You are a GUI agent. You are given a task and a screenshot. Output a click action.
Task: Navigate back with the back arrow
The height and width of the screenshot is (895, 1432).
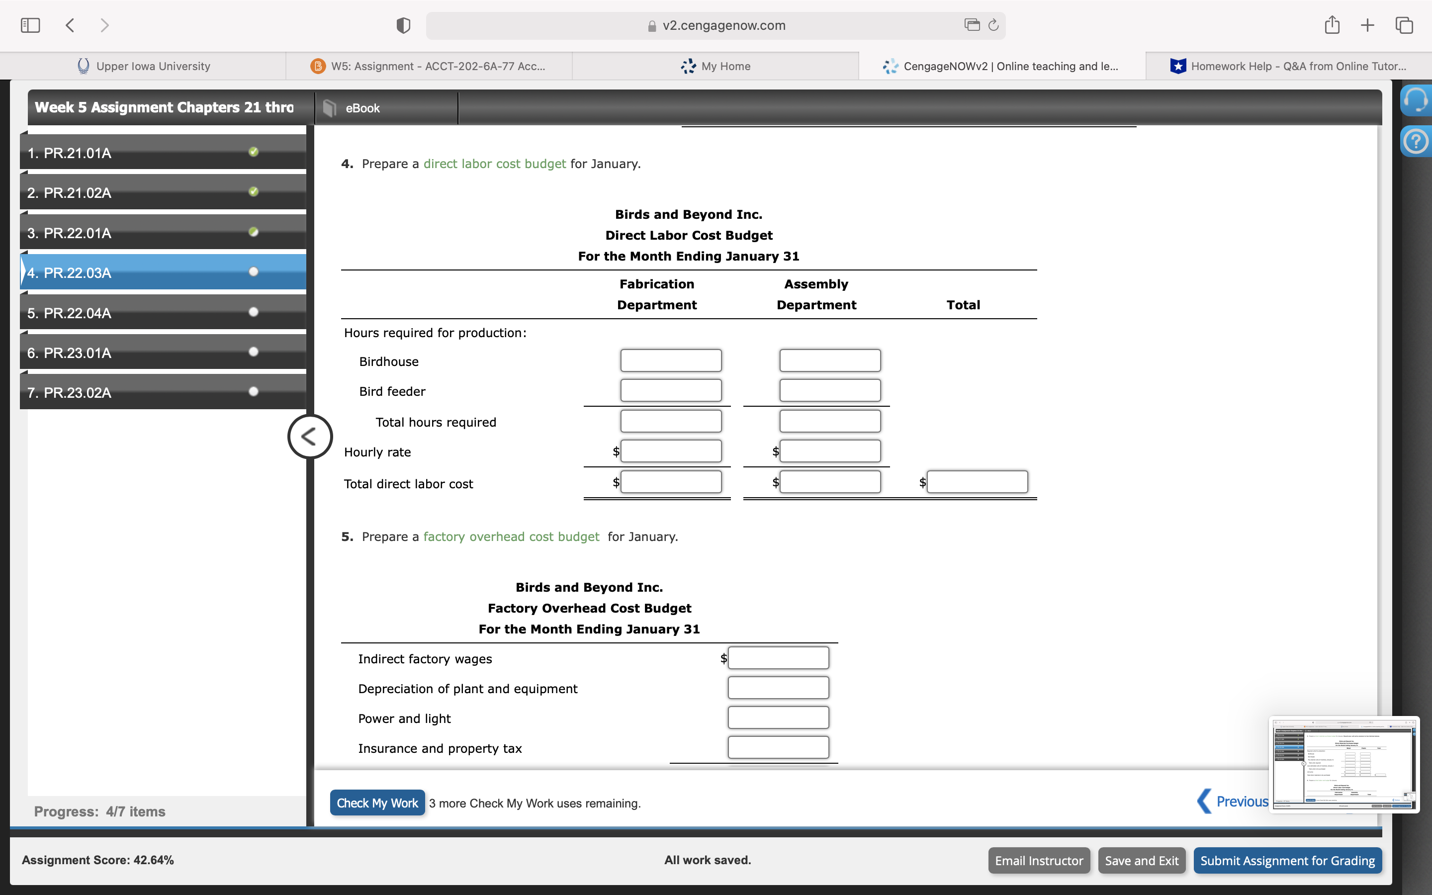(x=70, y=25)
